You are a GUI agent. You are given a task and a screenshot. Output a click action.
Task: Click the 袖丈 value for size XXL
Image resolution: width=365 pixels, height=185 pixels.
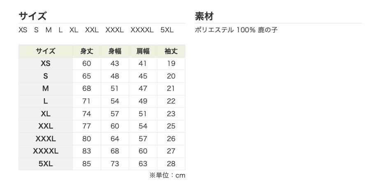171,126
